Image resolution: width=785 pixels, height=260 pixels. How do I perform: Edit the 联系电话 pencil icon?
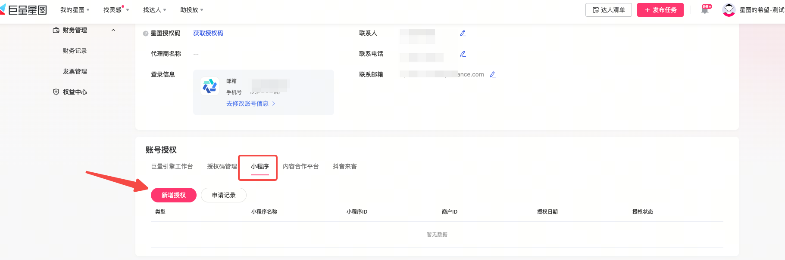pyautogui.click(x=463, y=54)
